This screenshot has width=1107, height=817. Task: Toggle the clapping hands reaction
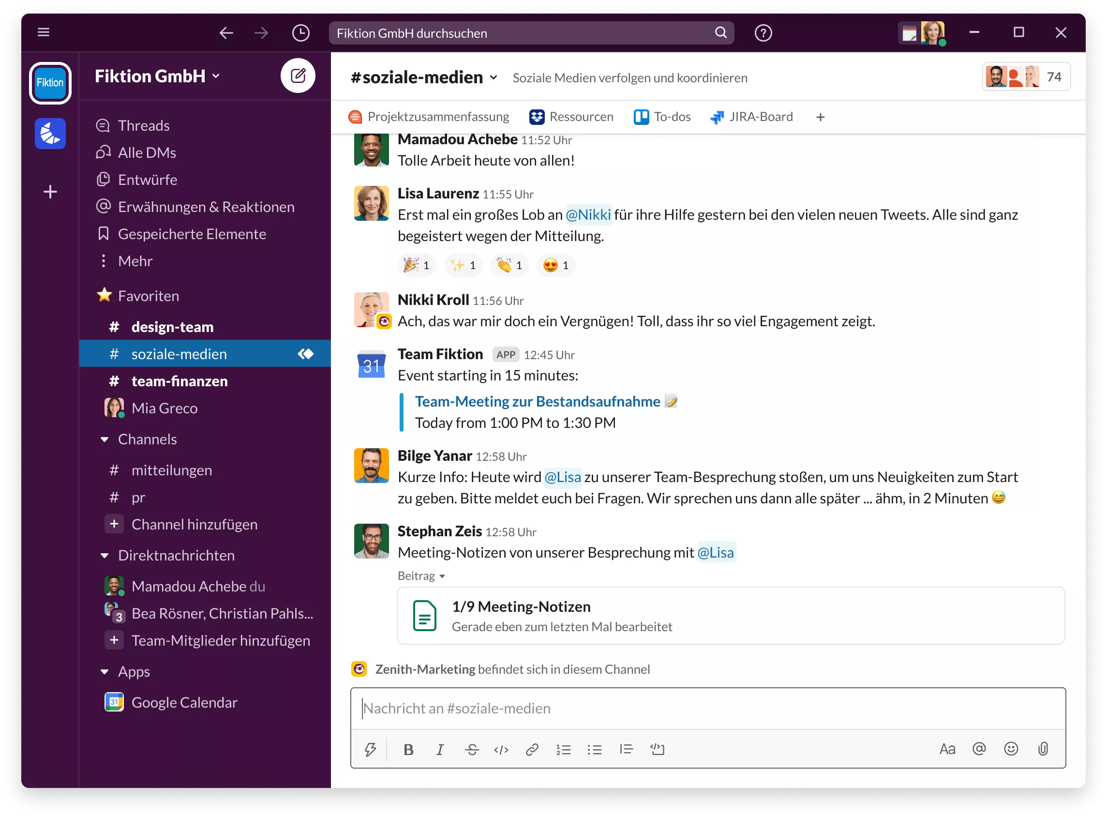[x=509, y=265]
